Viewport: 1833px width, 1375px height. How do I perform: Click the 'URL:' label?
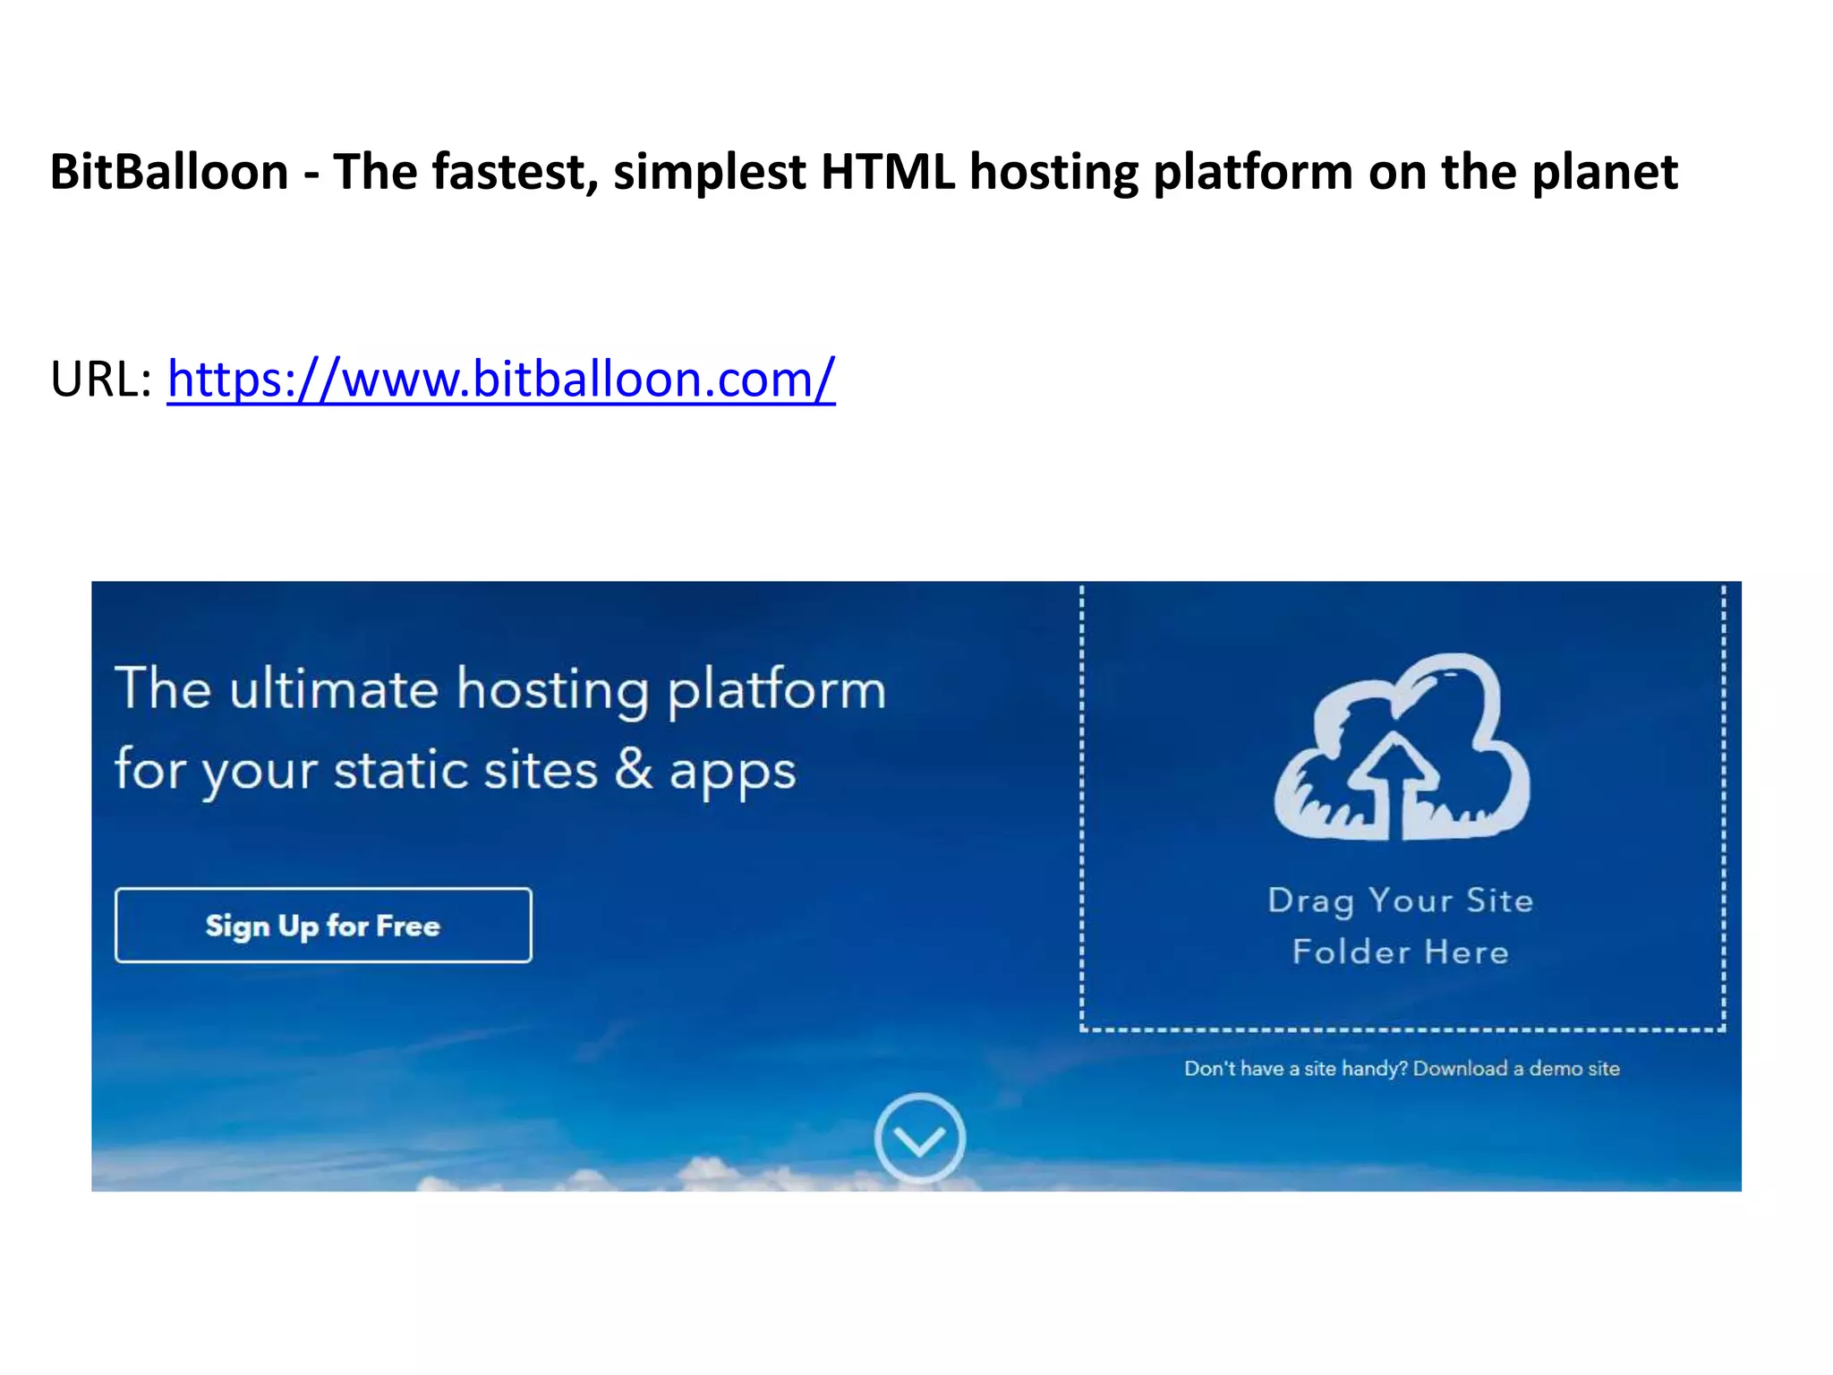point(102,379)
